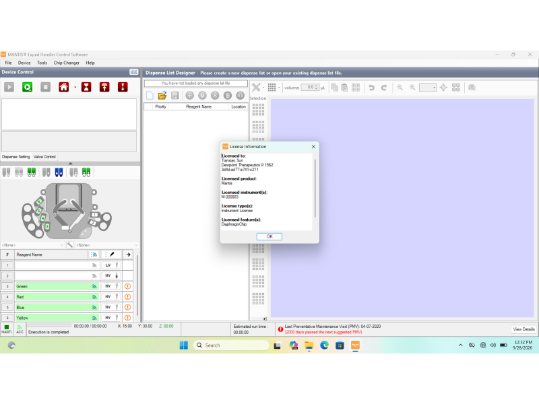This screenshot has width=539, height=404.
Task: Switch to the Valve Control tab
Action: click(44, 157)
